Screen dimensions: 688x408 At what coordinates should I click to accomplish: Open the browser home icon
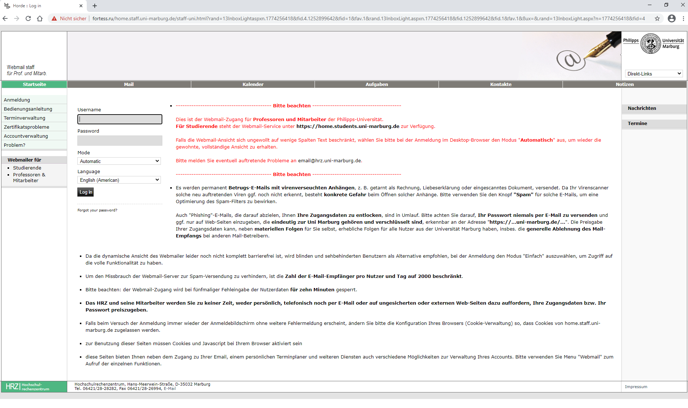(40, 18)
